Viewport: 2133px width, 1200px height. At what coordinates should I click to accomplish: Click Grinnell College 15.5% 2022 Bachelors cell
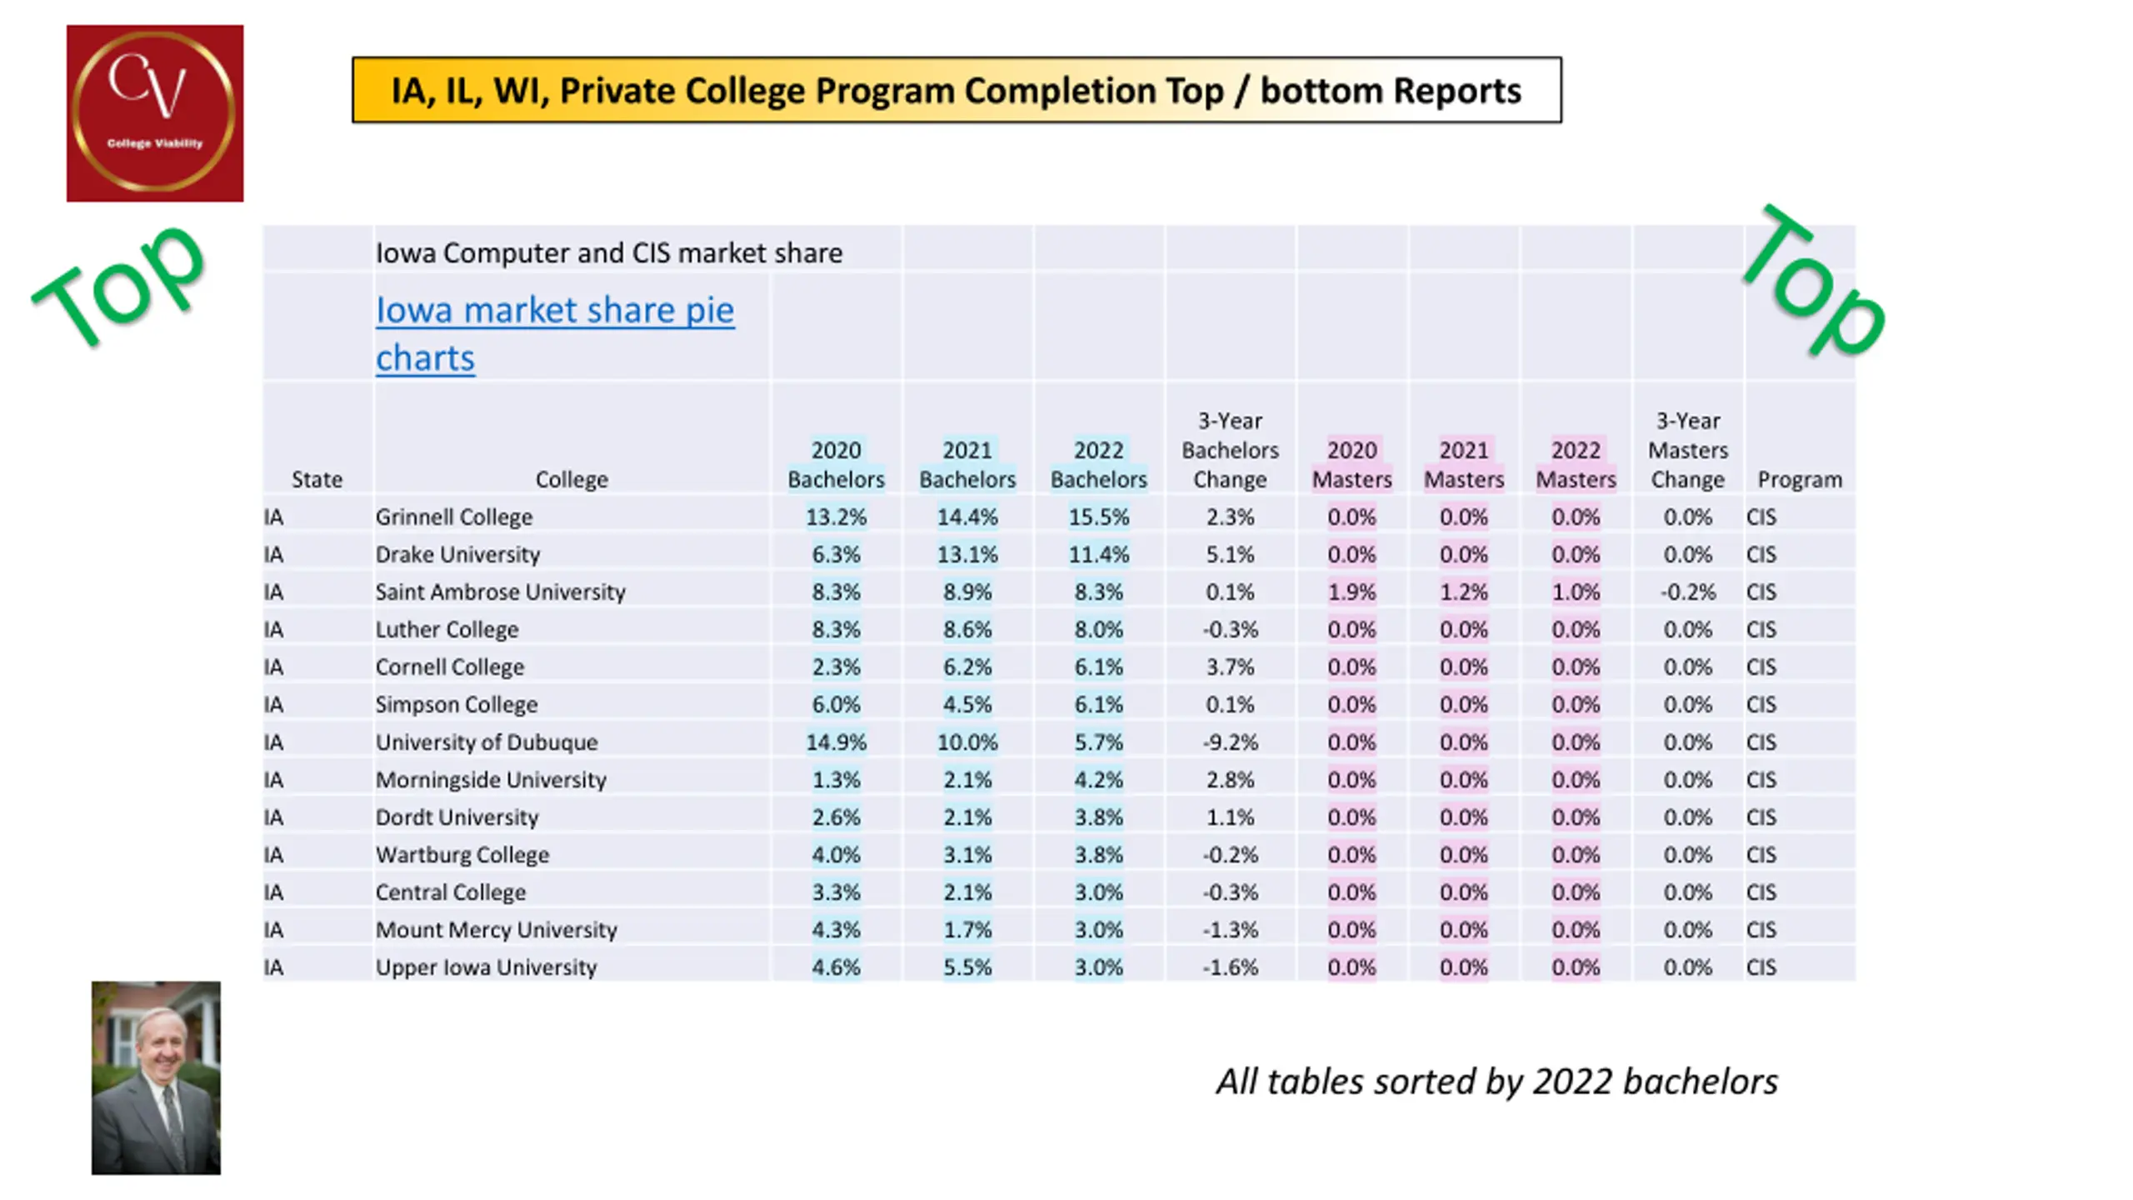(1098, 517)
